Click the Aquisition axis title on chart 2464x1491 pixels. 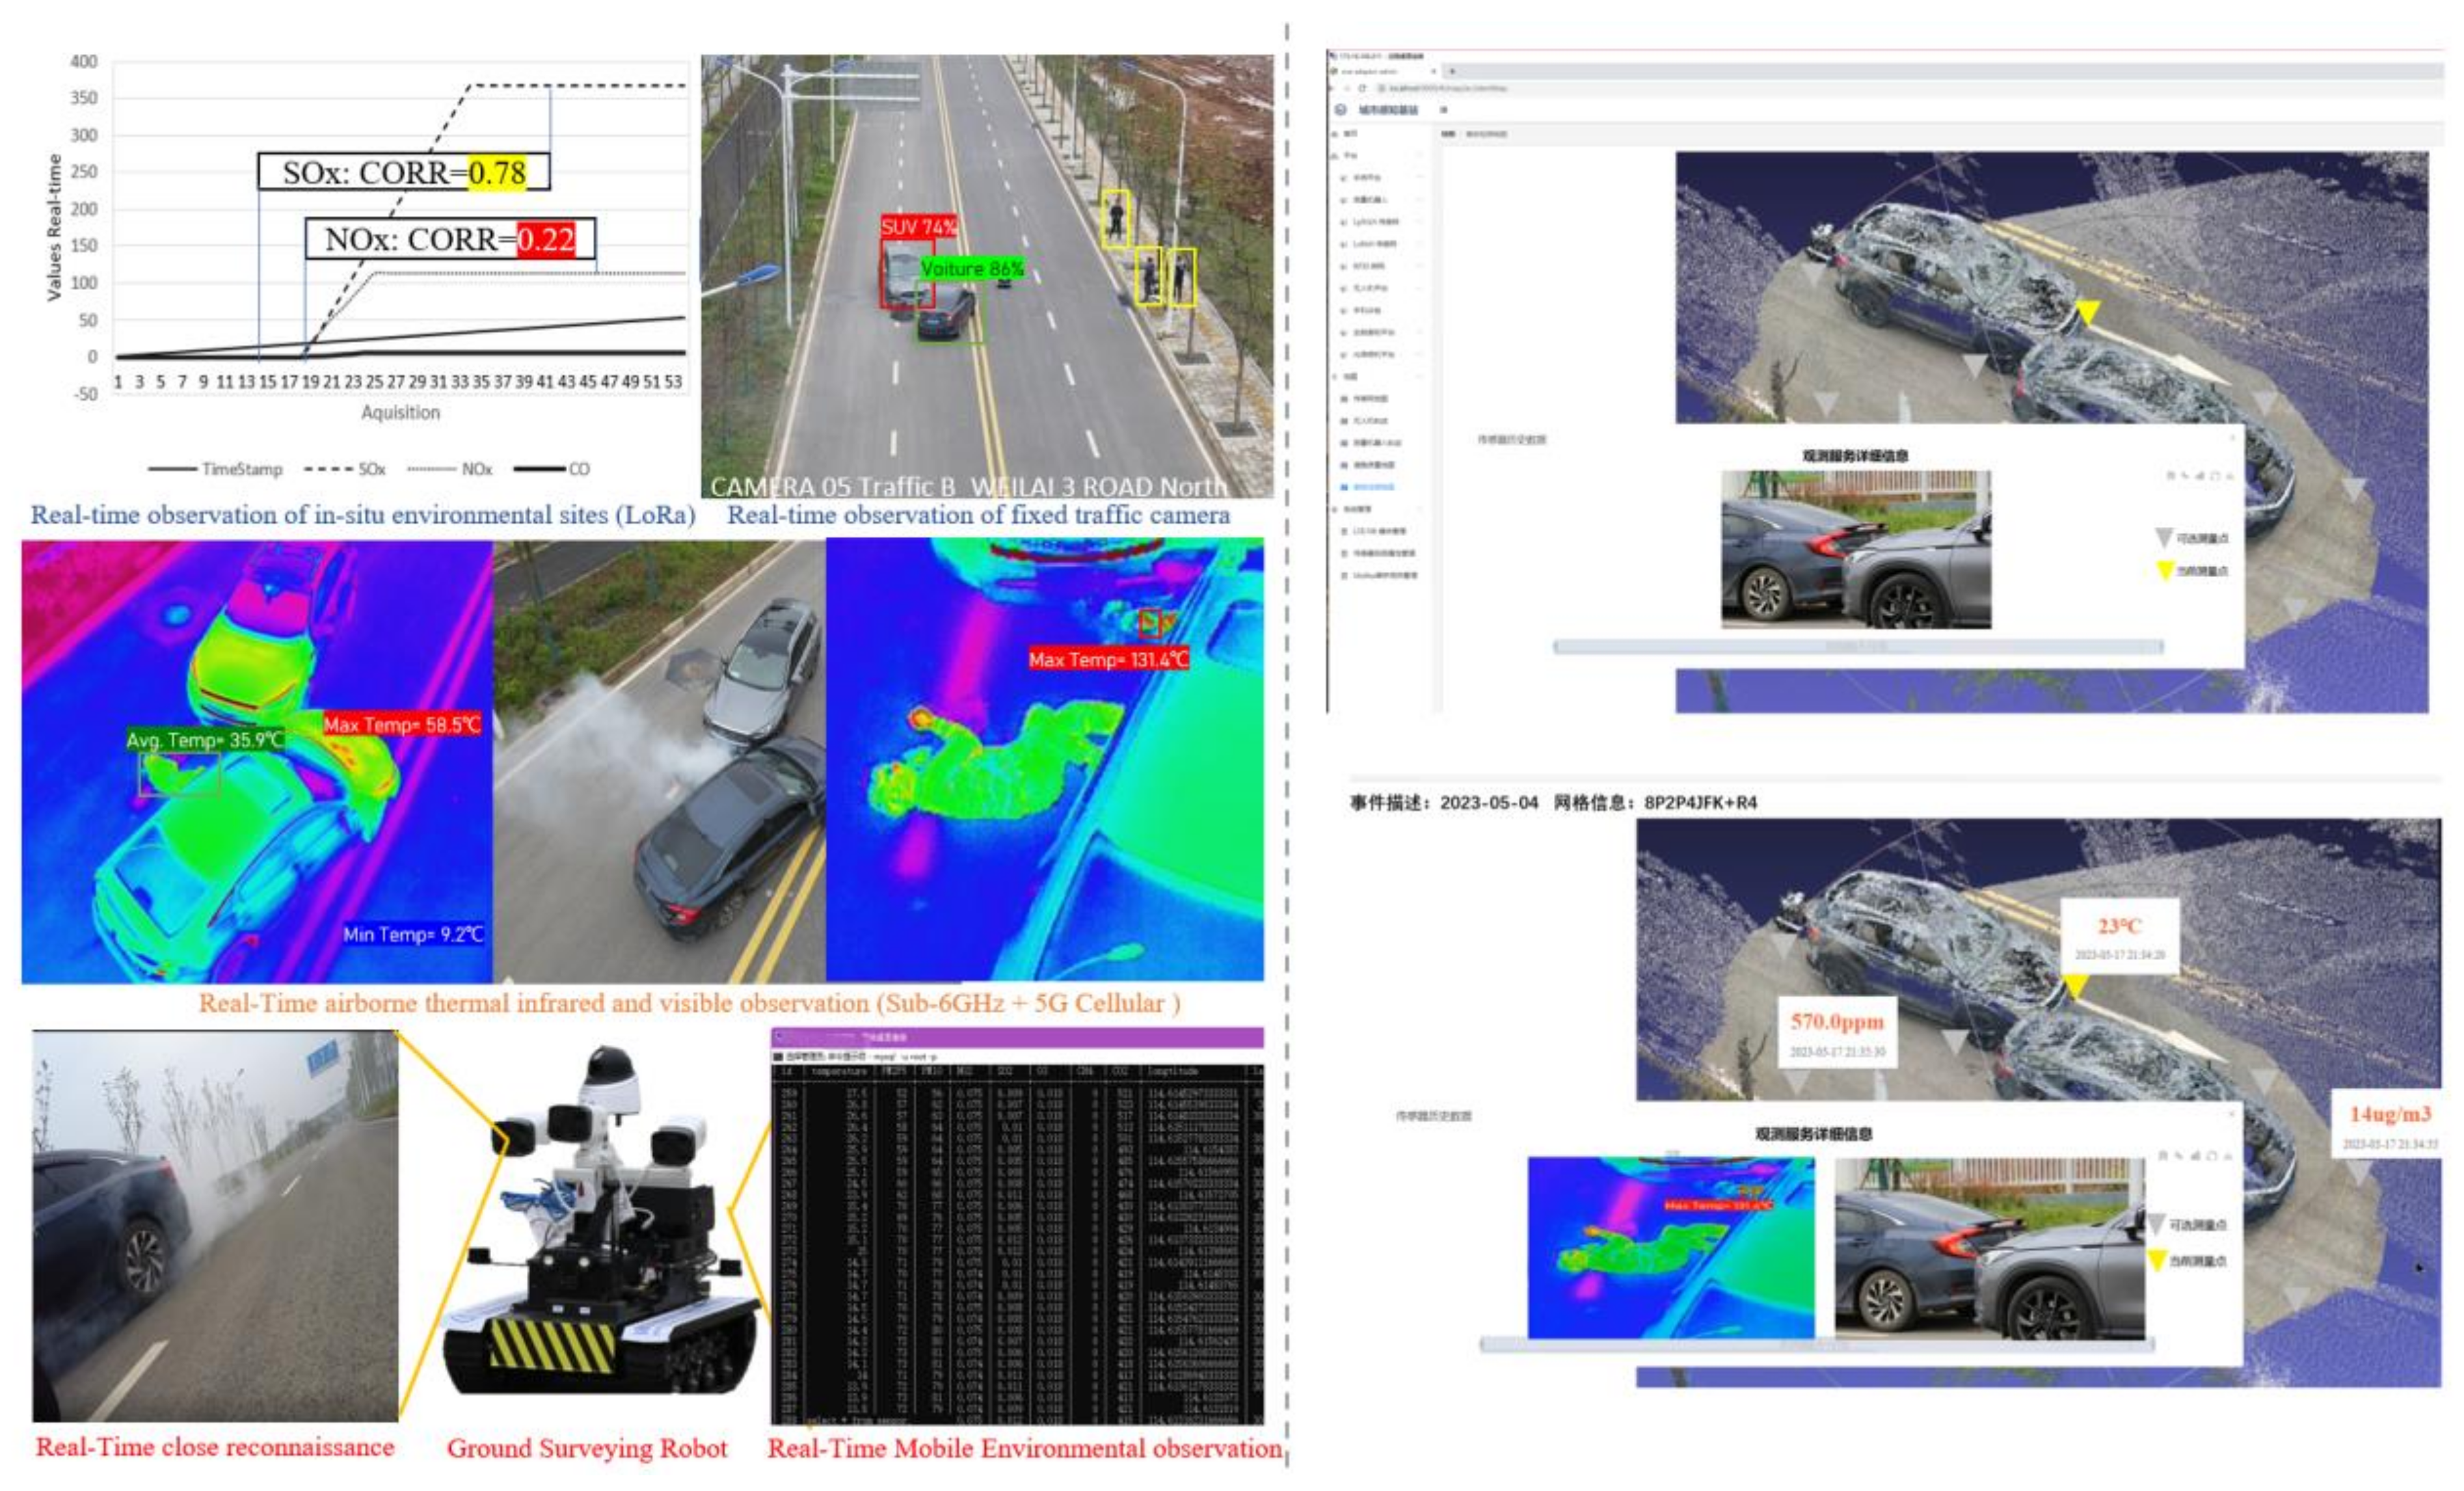click(x=400, y=412)
